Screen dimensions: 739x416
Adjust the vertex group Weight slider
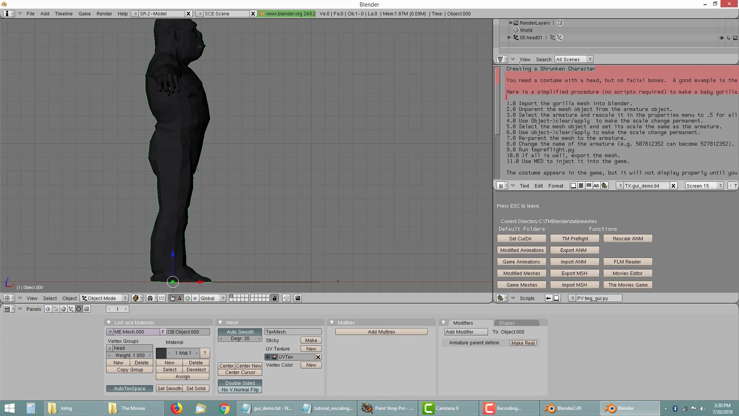(x=130, y=356)
